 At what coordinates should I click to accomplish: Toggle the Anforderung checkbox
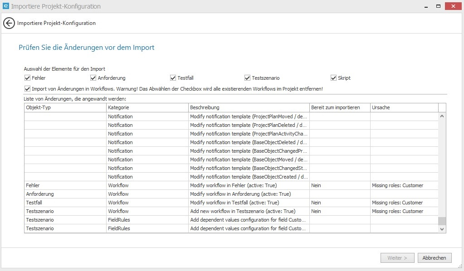coord(93,78)
